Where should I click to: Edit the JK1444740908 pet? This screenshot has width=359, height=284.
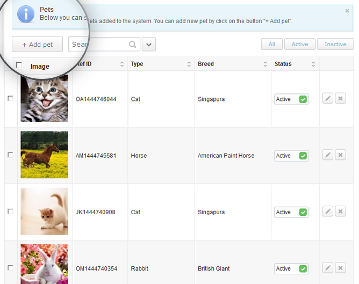pyautogui.click(x=328, y=212)
